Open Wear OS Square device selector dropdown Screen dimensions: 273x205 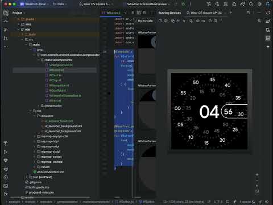point(97,4)
